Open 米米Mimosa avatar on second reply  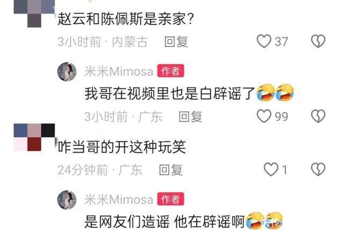pos(67,200)
